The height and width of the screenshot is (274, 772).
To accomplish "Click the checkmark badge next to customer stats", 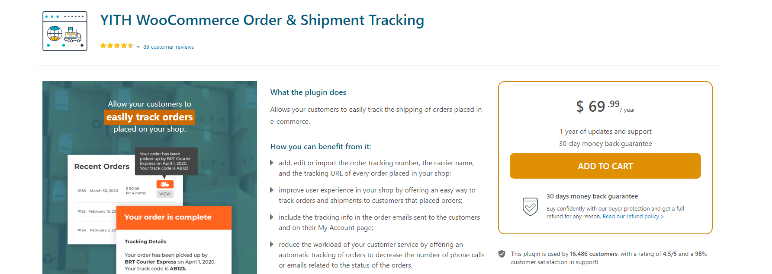I will coord(502,255).
